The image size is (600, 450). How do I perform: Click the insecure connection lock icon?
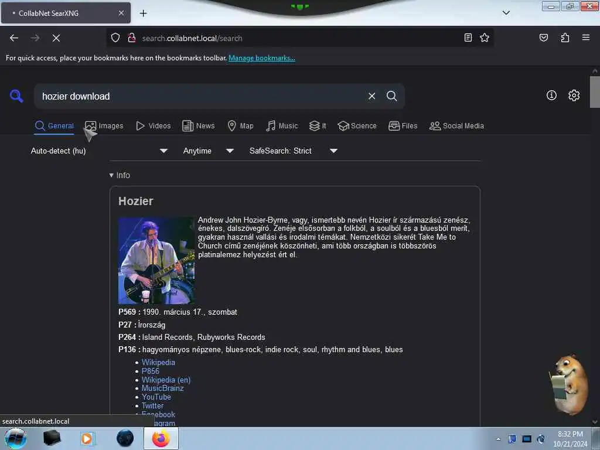click(132, 38)
